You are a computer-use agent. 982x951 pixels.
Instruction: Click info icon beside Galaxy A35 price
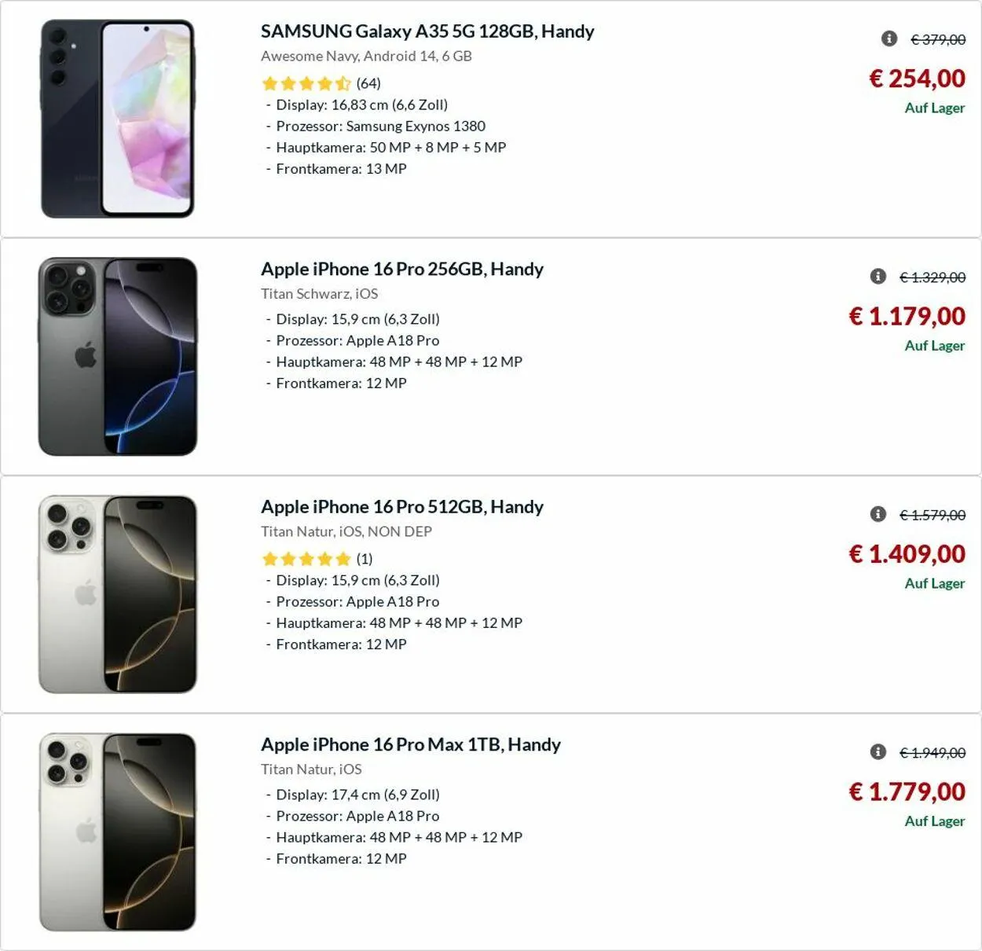tap(889, 39)
